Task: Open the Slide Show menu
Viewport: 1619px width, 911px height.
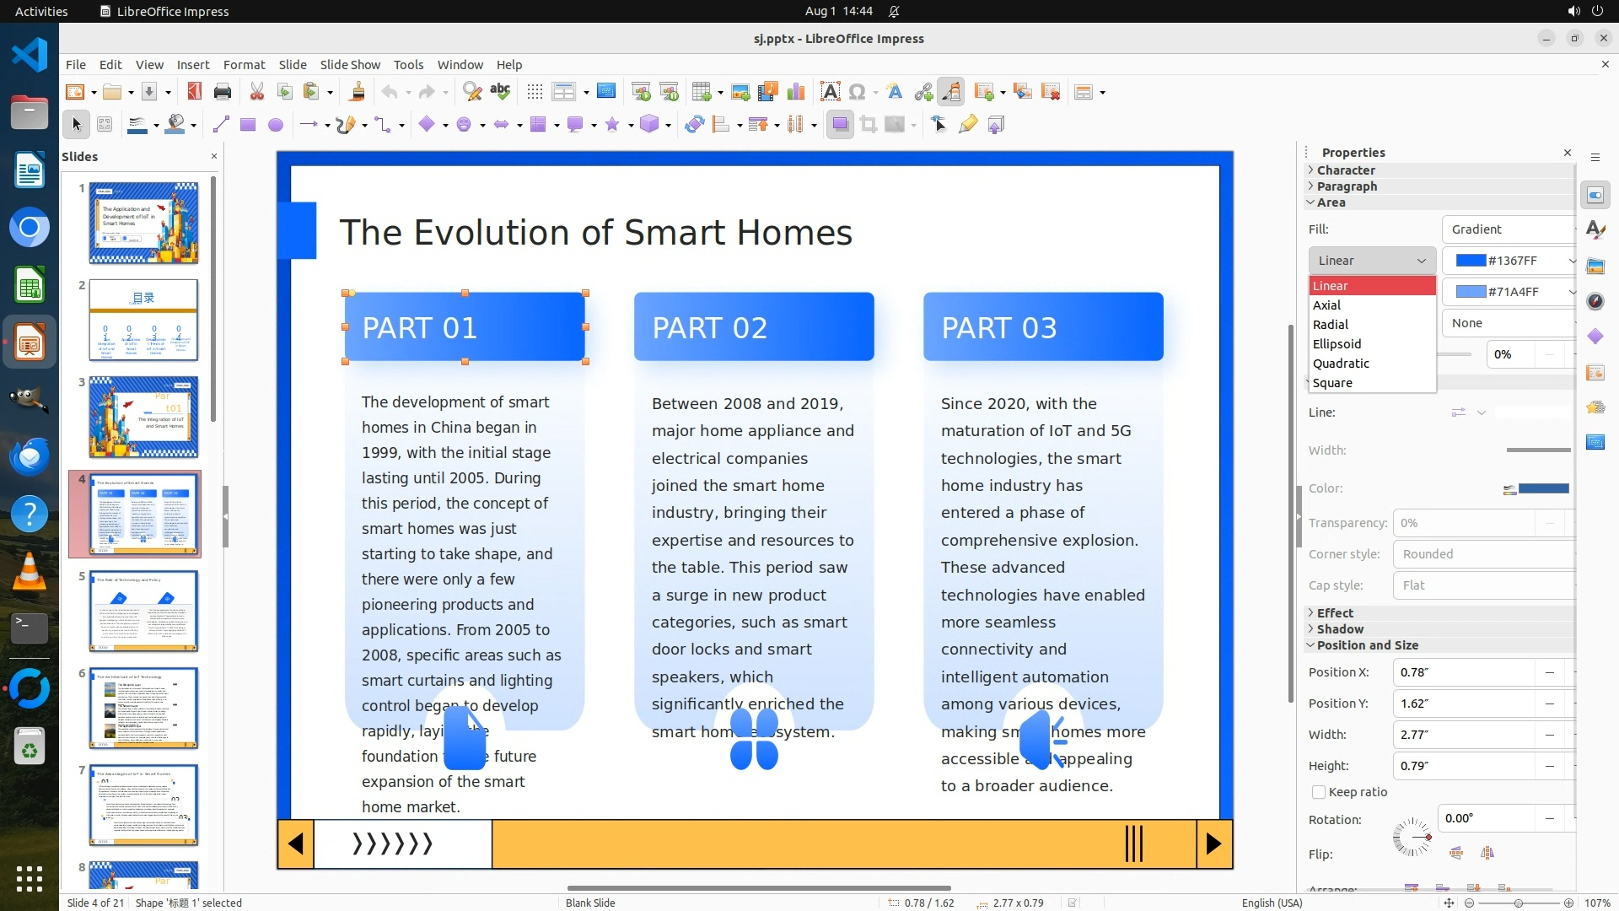Action: [349, 65]
